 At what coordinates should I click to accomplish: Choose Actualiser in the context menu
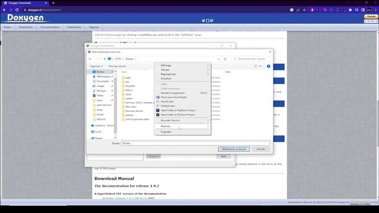tap(182, 79)
